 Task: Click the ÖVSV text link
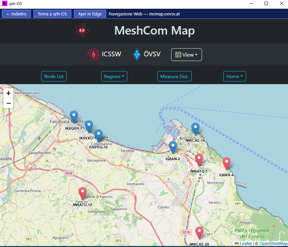coord(152,54)
